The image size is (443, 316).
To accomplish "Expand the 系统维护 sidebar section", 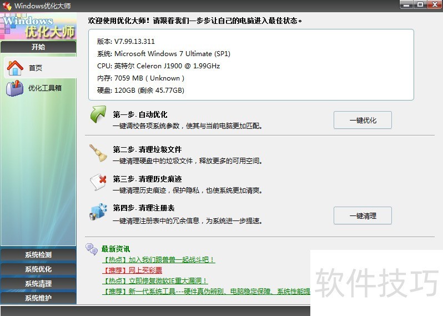I will click(38, 298).
